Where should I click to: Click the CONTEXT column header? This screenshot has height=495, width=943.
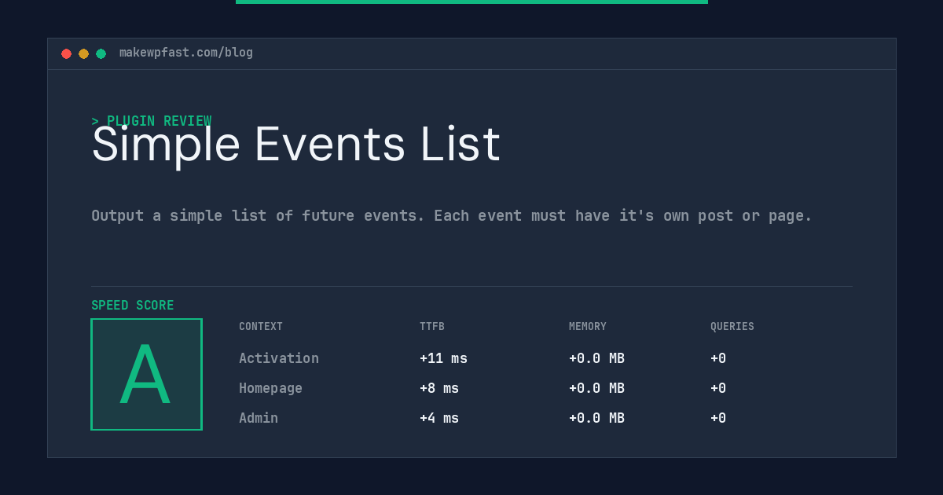[261, 327]
